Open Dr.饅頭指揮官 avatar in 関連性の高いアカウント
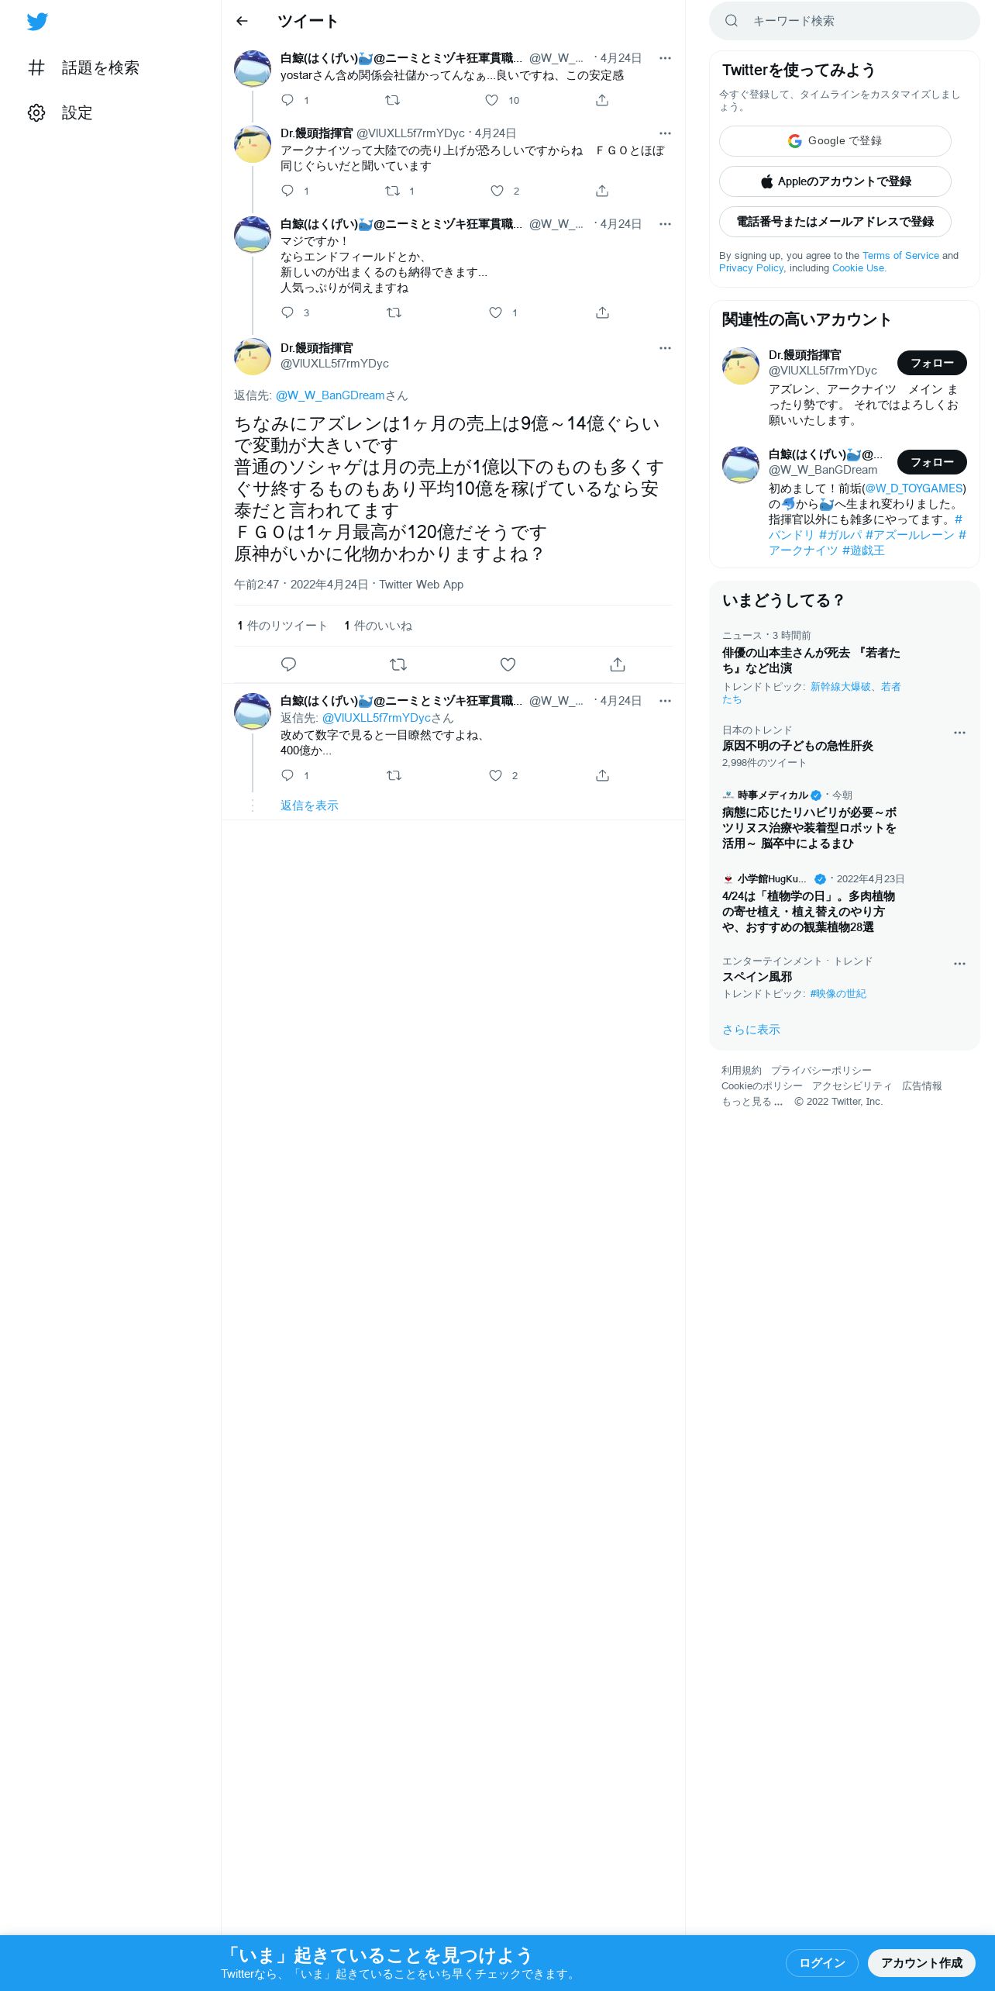This screenshot has width=995, height=1991. tap(741, 366)
